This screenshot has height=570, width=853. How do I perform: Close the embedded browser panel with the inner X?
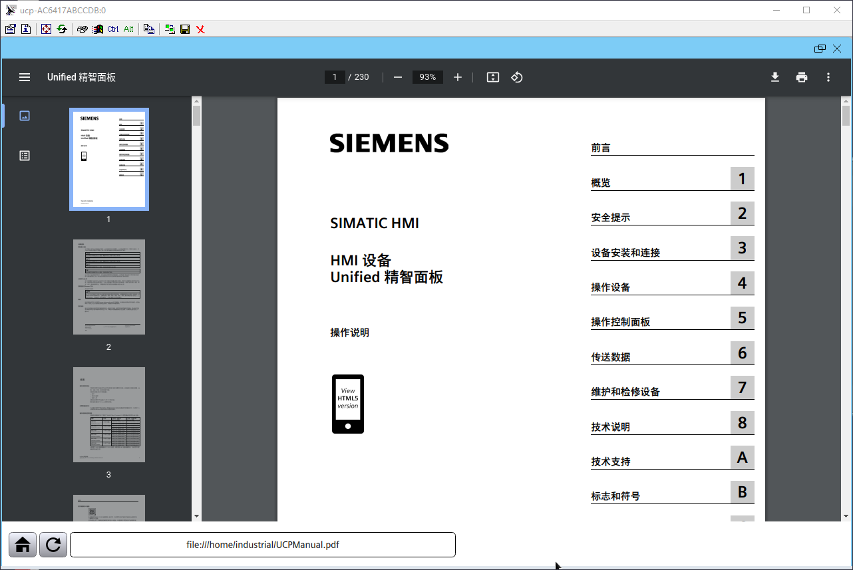pyautogui.click(x=837, y=49)
